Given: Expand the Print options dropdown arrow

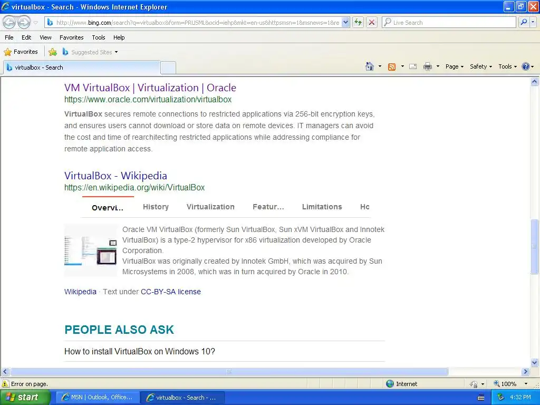Looking at the screenshot, I should click(438, 66).
